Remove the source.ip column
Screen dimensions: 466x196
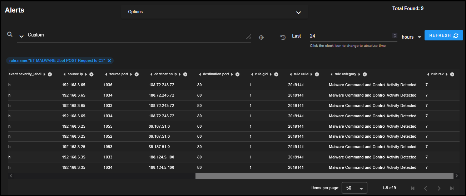(x=91, y=74)
